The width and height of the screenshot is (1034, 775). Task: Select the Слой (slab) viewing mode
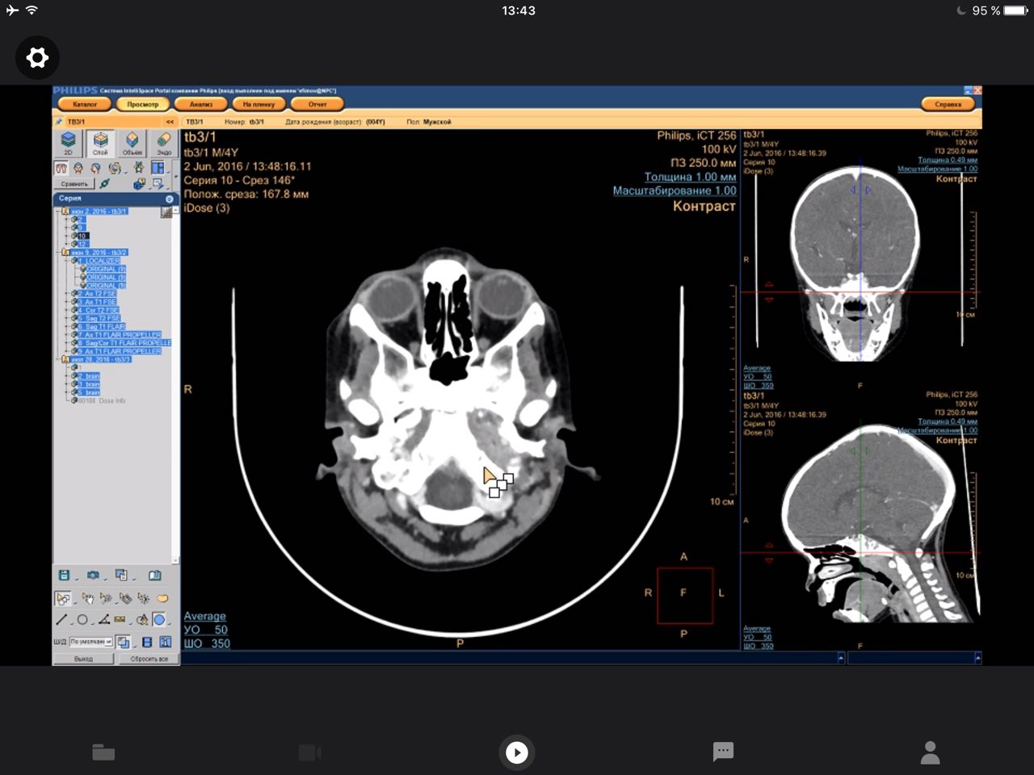[x=100, y=144]
